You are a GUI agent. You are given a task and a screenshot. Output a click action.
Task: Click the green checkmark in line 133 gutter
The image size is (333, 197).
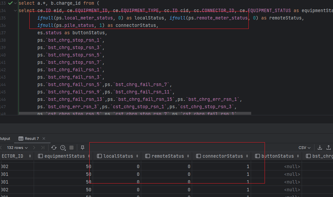point(10,3)
